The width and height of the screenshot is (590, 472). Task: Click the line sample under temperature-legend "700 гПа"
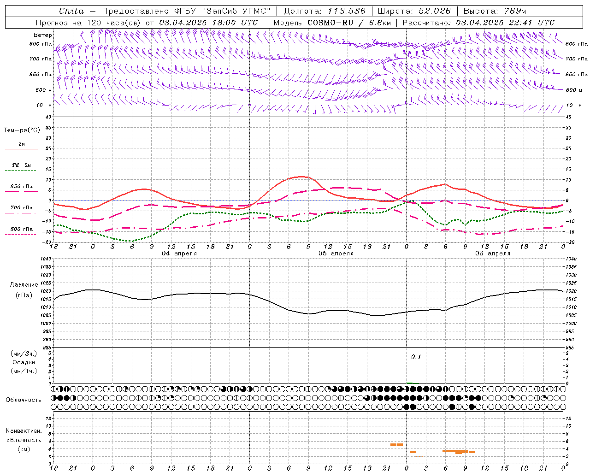tap(21, 213)
